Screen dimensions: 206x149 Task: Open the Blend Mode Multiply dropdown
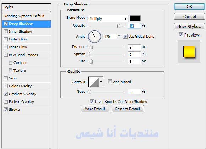click(108, 18)
